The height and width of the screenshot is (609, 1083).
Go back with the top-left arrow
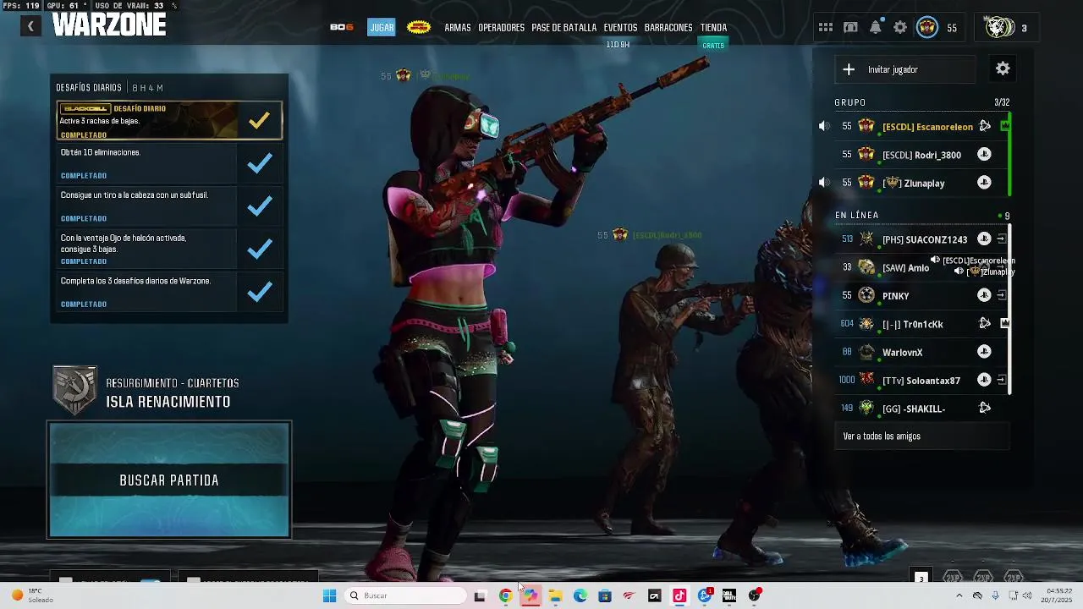tap(30, 26)
